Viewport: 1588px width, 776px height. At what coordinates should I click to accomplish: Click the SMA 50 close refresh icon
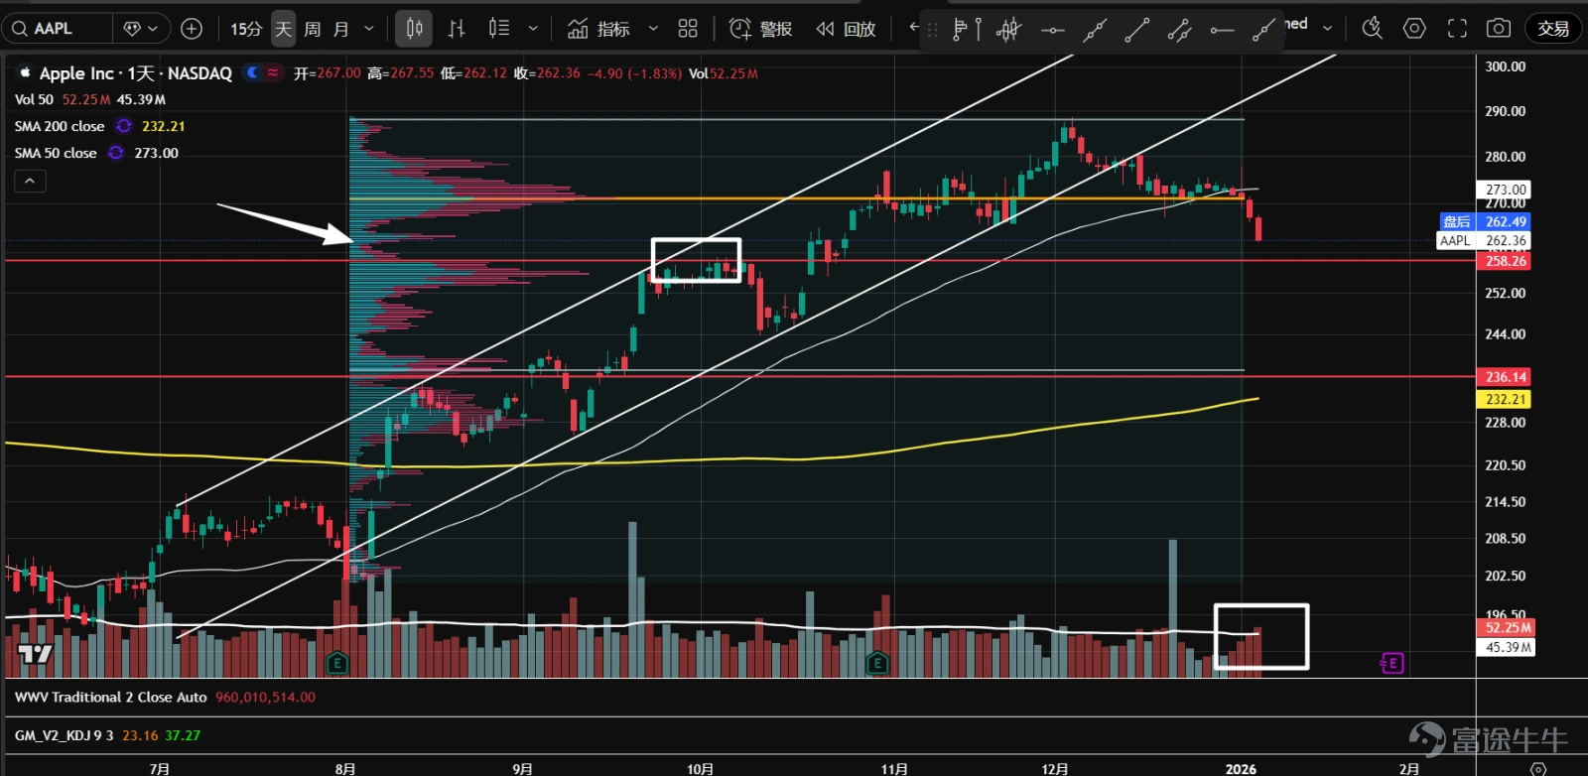[x=116, y=153]
